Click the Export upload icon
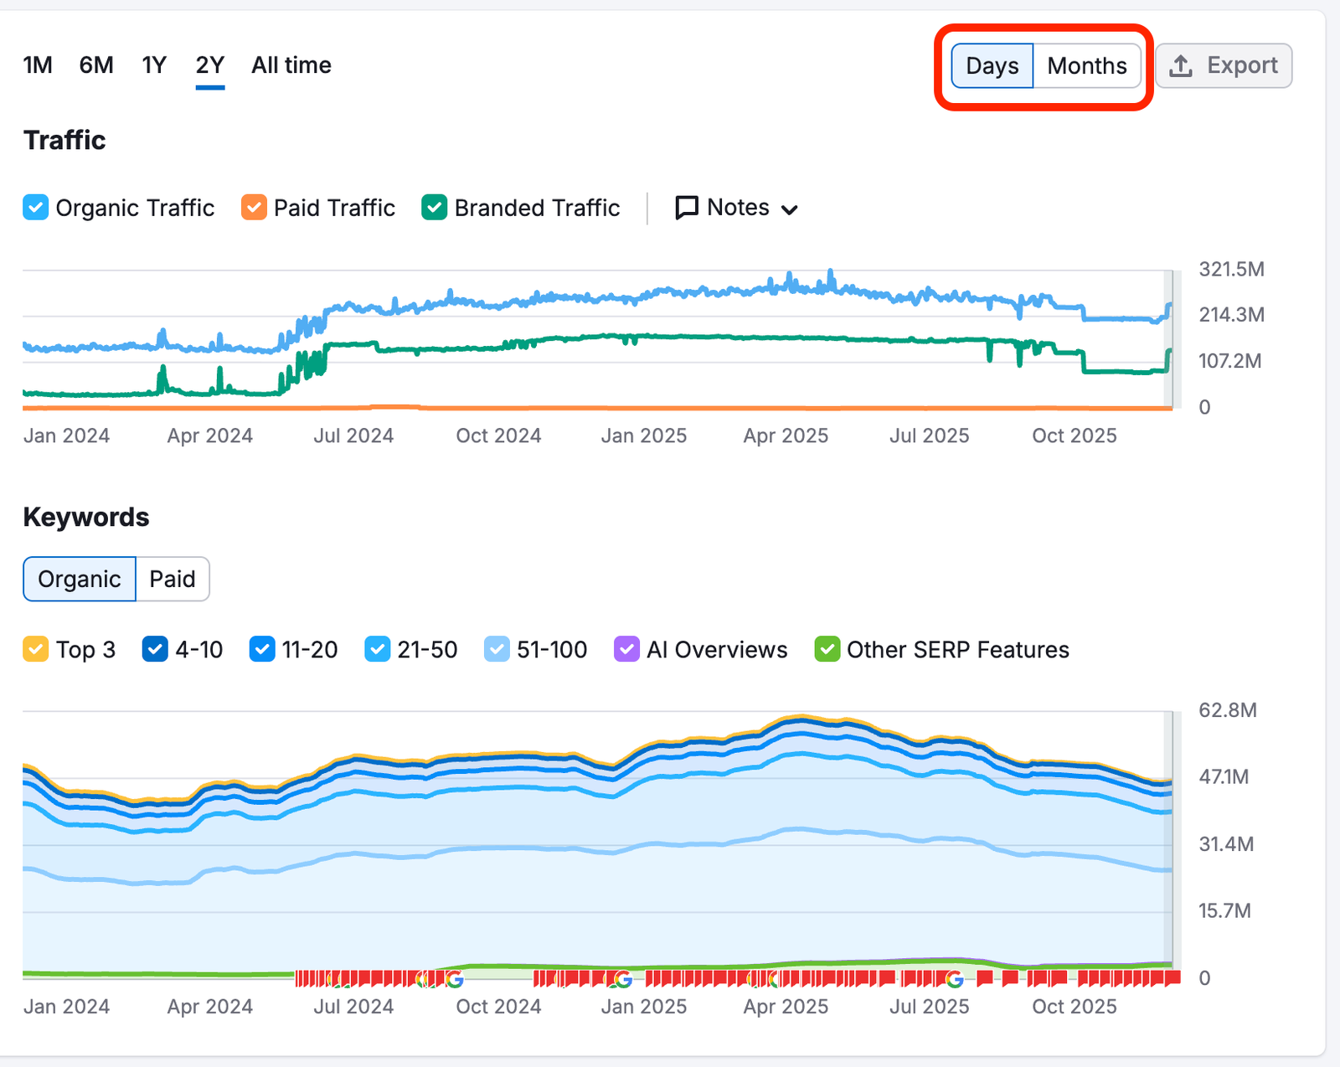 [x=1183, y=65]
